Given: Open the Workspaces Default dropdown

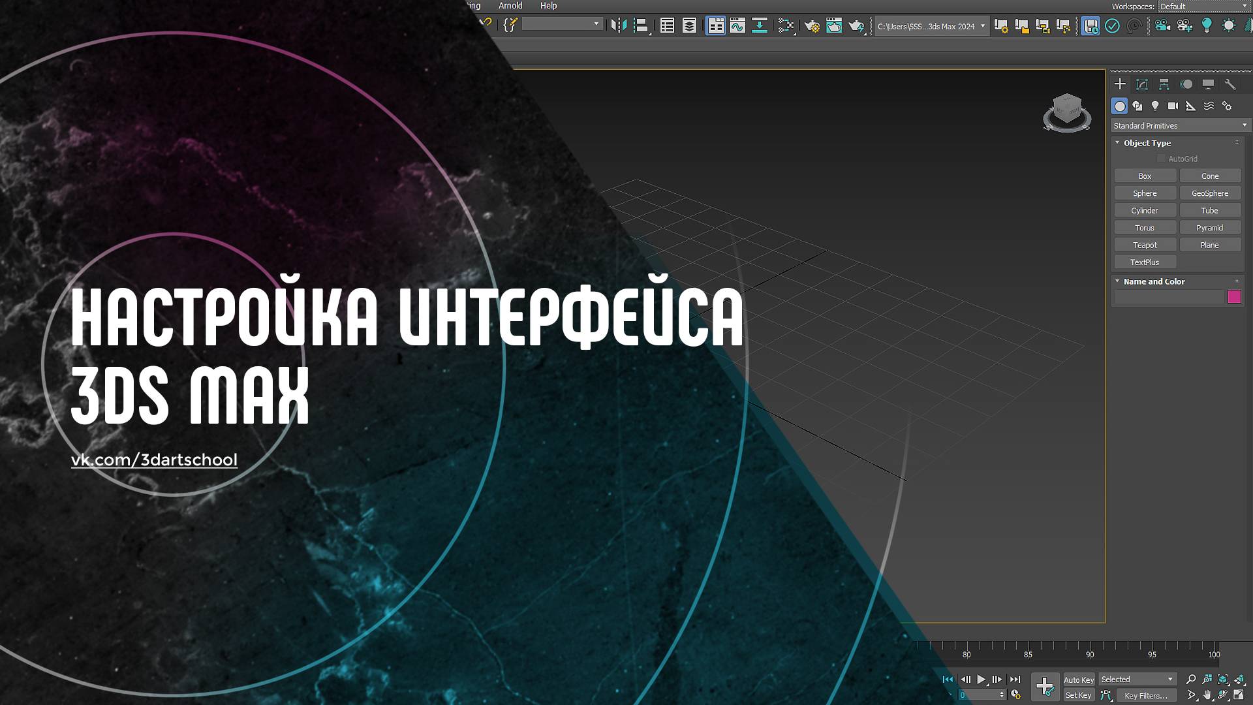Looking at the screenshot, I should coord(1204,7).
